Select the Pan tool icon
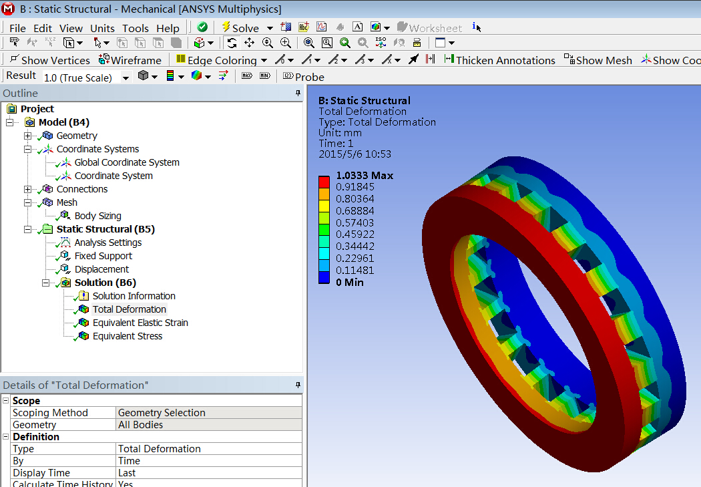The width and height of the screenshot is (701, 487). [x=249, y=43]
